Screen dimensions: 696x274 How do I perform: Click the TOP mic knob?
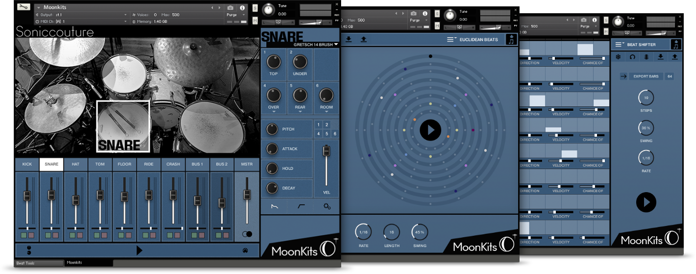point(273,62)
